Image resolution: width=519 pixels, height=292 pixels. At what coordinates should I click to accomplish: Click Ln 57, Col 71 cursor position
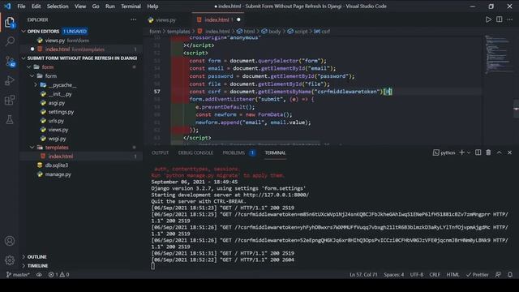(363, 274)
